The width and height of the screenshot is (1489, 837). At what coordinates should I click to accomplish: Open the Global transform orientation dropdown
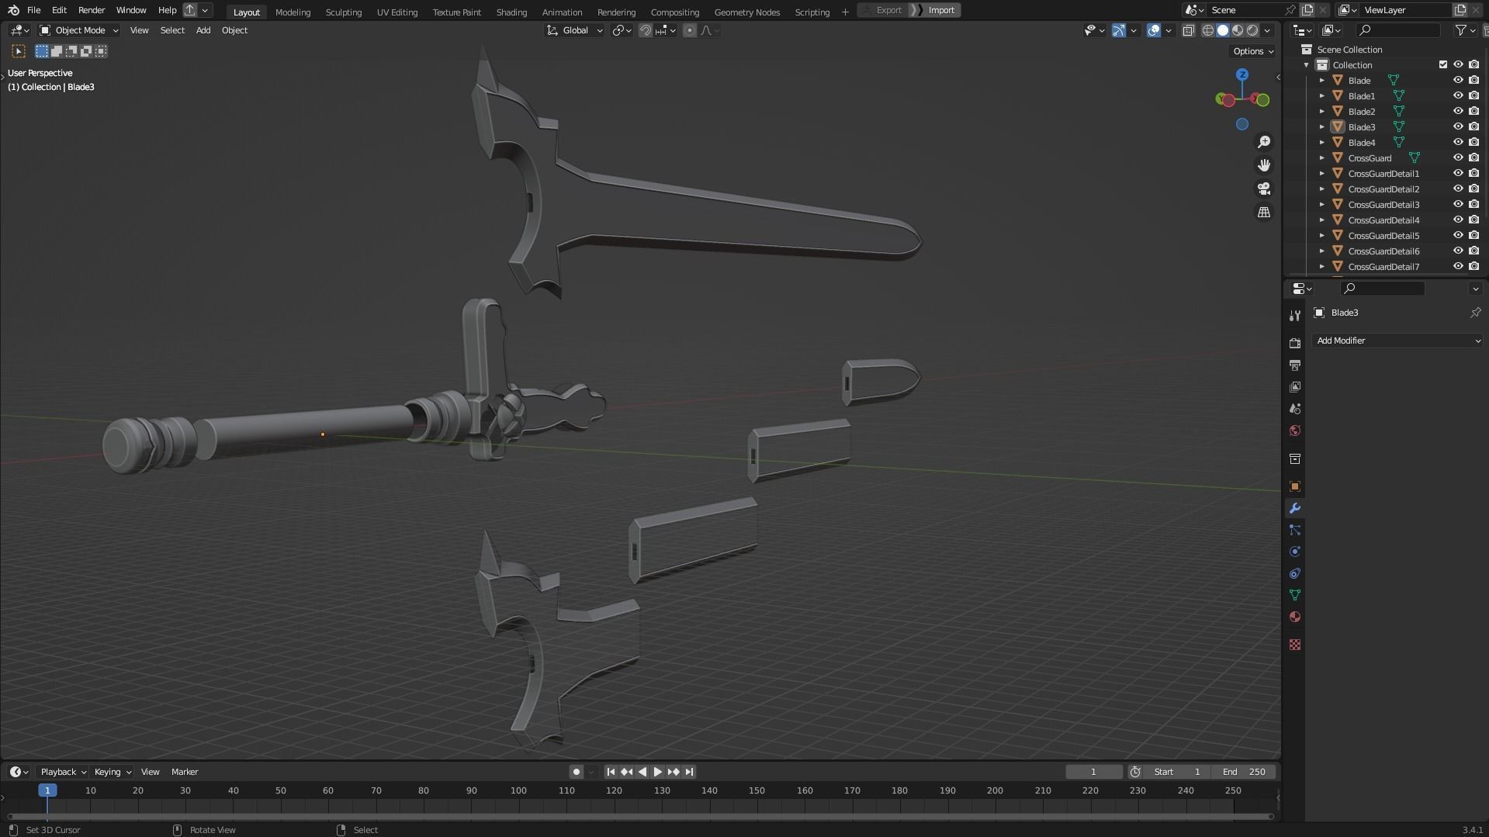point(575,30)
